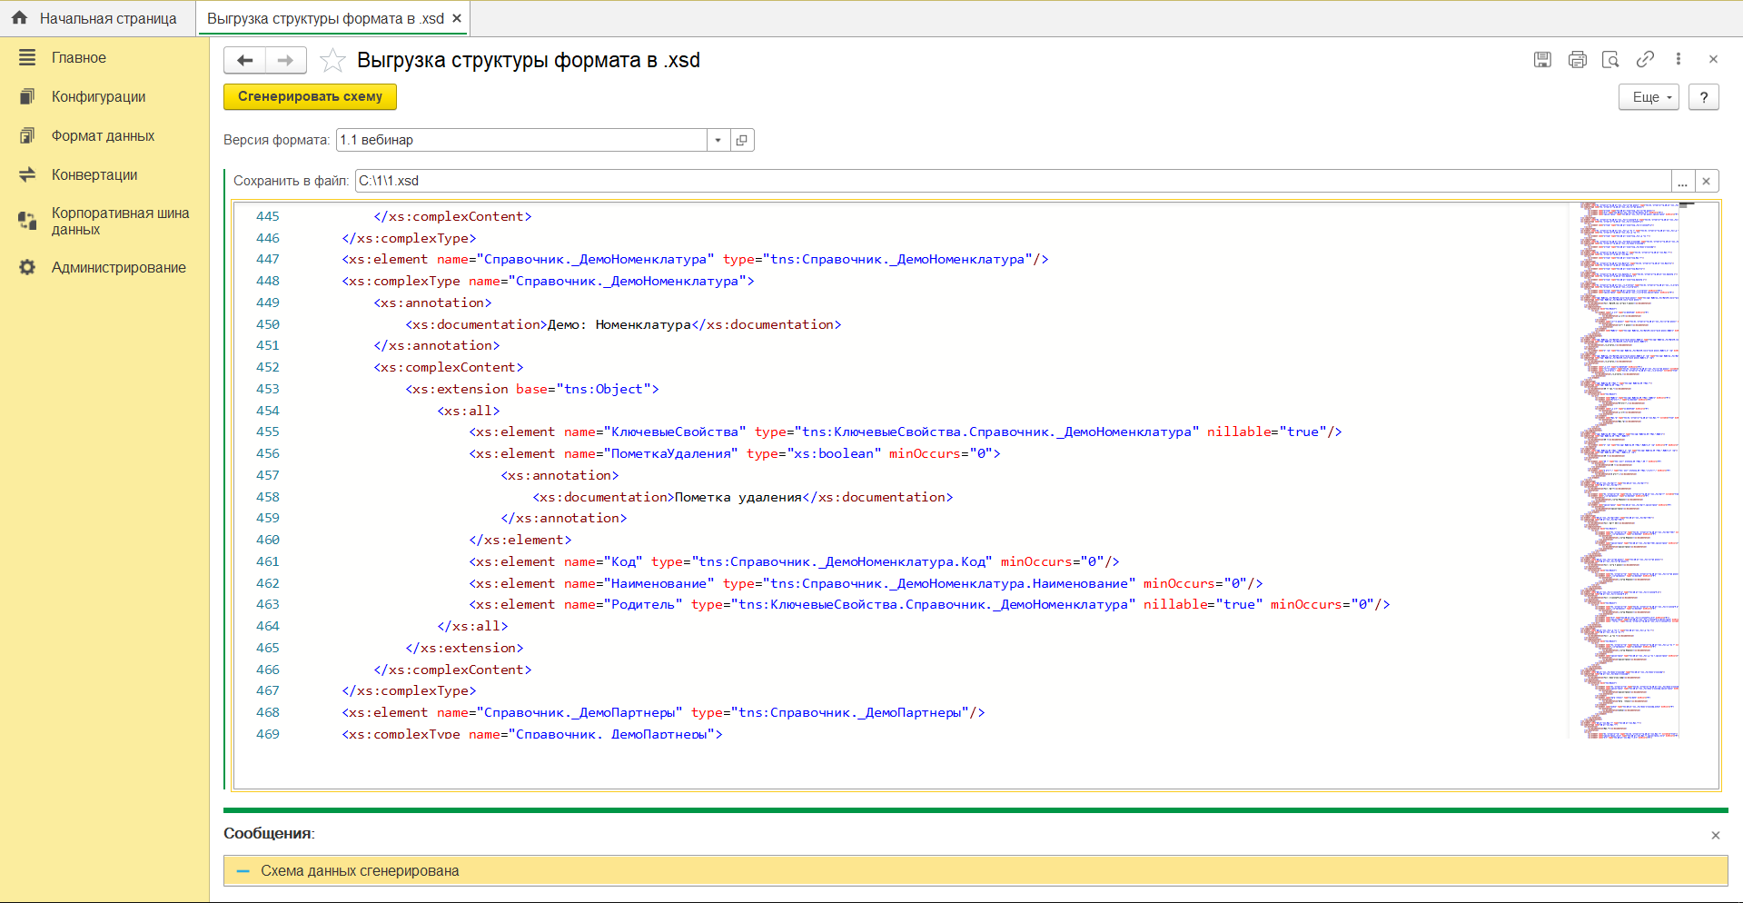Viewport: 1743px width, 903px height.
Task: Go to Конвертации section
Action: [94, 175]
